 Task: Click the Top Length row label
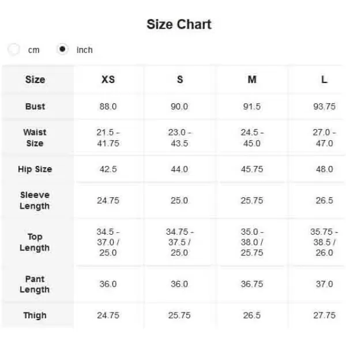pyautogui.click(x=35, y=242)
